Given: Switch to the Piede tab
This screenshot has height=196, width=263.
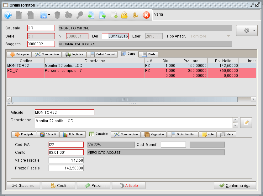Looking at the screenshot, I should (x=149, y=54).
